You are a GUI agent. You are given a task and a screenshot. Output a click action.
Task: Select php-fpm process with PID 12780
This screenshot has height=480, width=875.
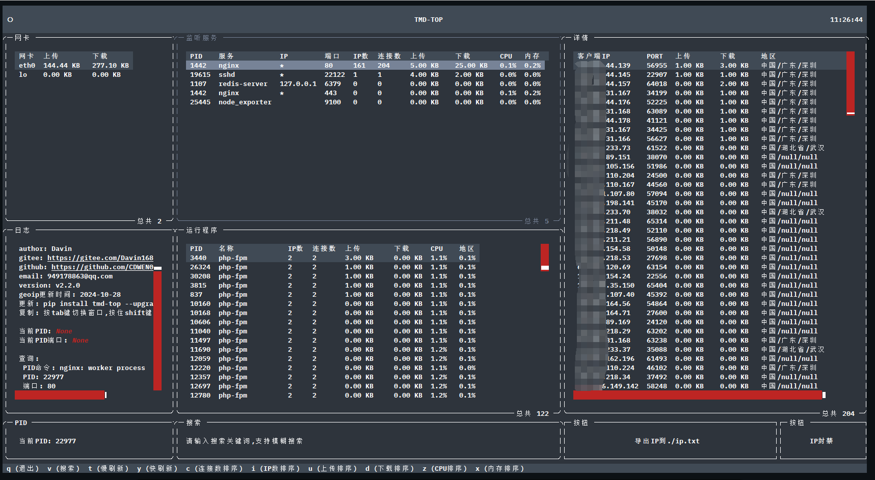(333, 396)
